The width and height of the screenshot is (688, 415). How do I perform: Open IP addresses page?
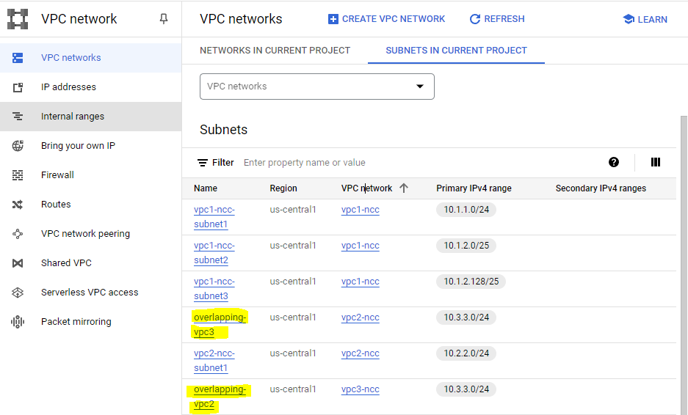[x=90, y=87]
